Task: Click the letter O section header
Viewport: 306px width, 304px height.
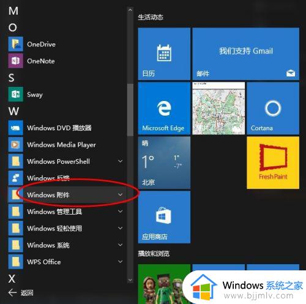Action: point(13,28)
